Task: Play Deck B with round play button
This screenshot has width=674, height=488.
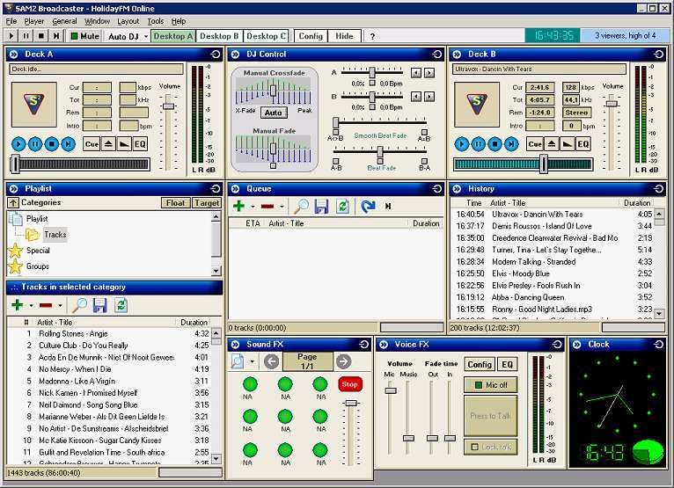Action: coord(462,144)
